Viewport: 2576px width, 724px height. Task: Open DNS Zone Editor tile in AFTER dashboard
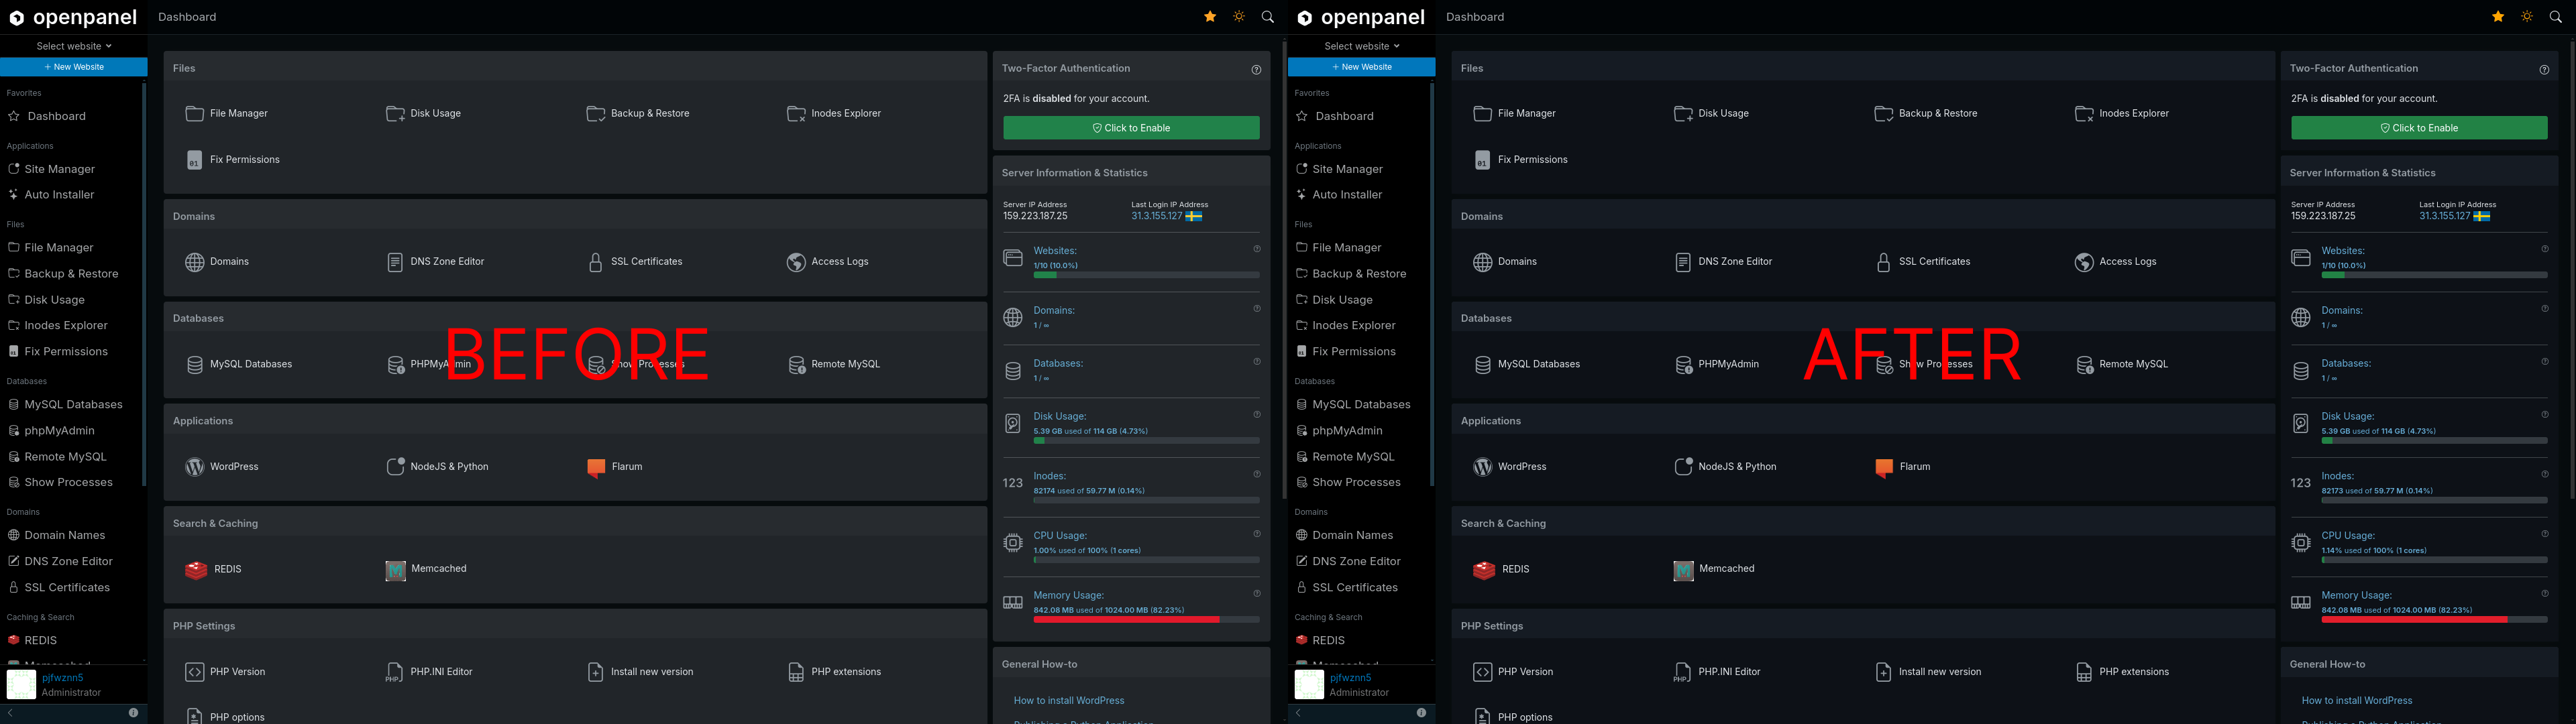coord(1722,262)
